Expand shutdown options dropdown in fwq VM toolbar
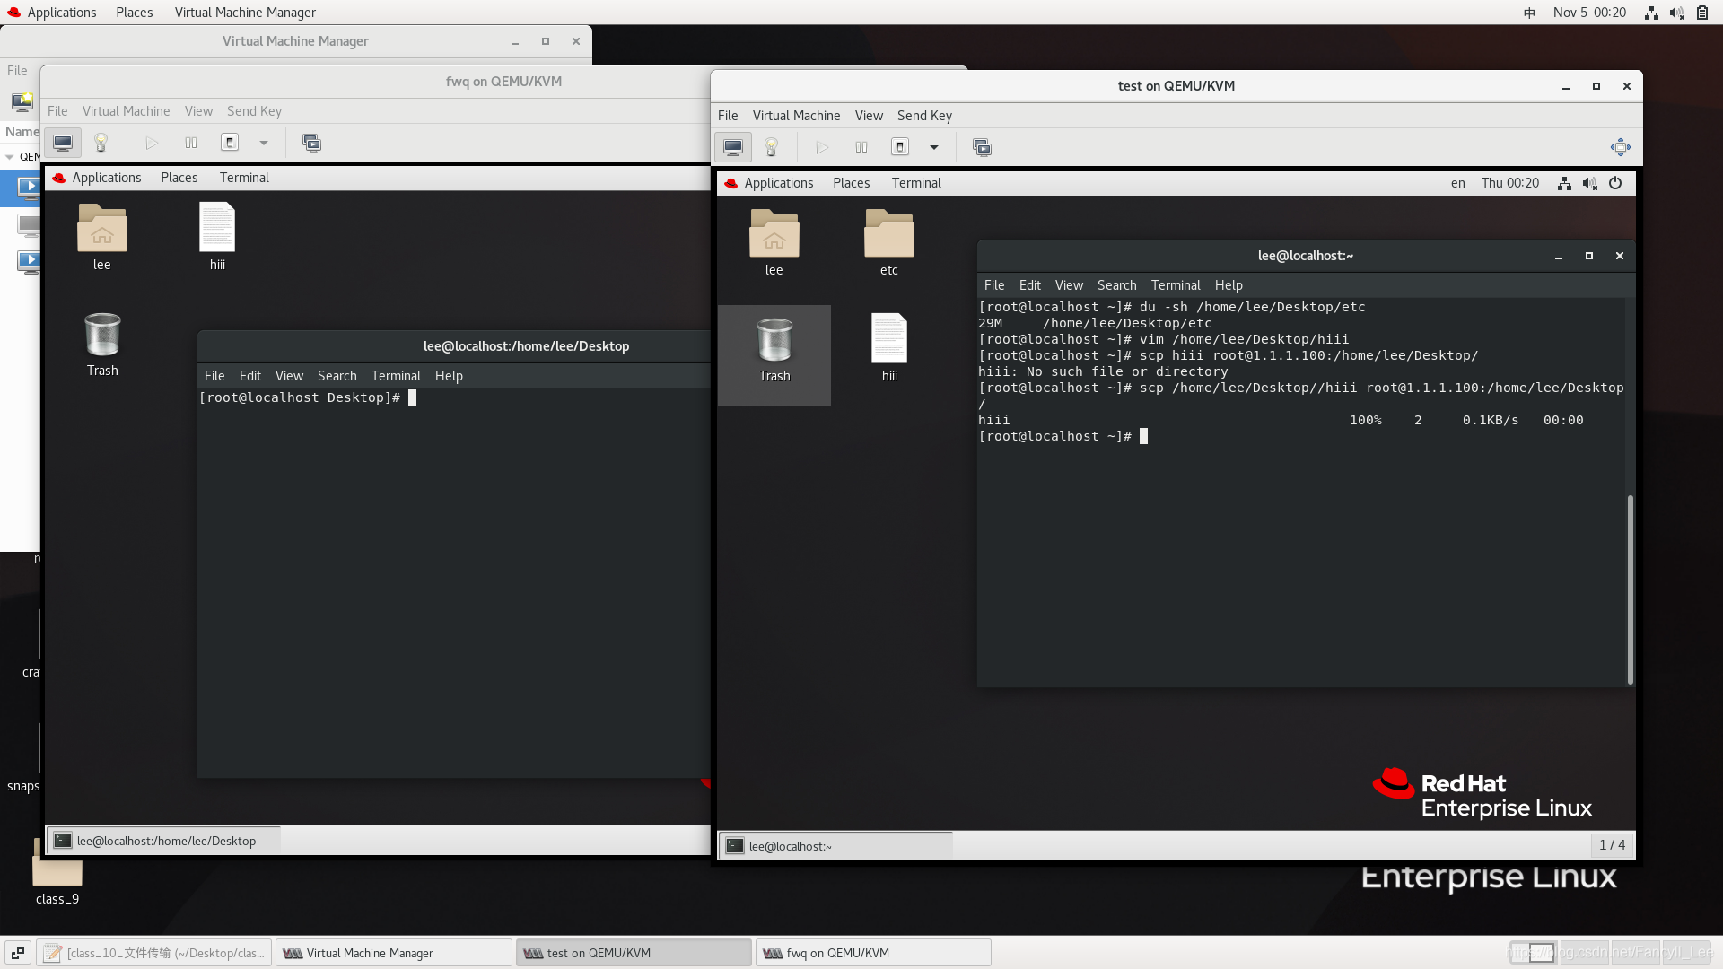 tap(264, 143)
